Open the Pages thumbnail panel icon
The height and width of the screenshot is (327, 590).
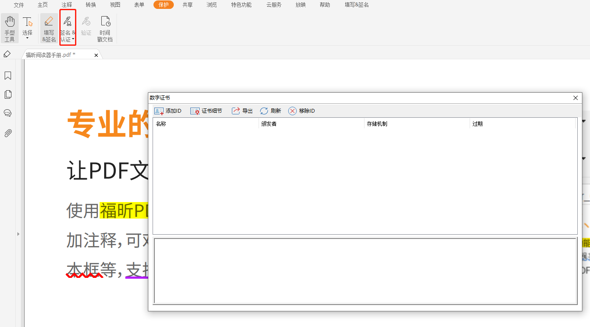(8, 94)
